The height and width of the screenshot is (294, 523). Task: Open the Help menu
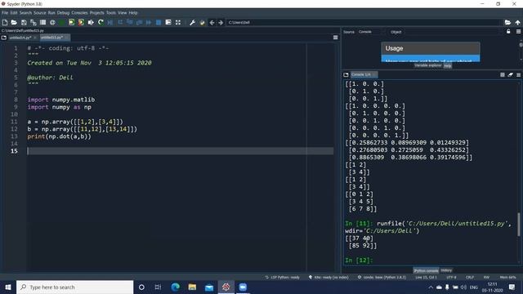133,13
